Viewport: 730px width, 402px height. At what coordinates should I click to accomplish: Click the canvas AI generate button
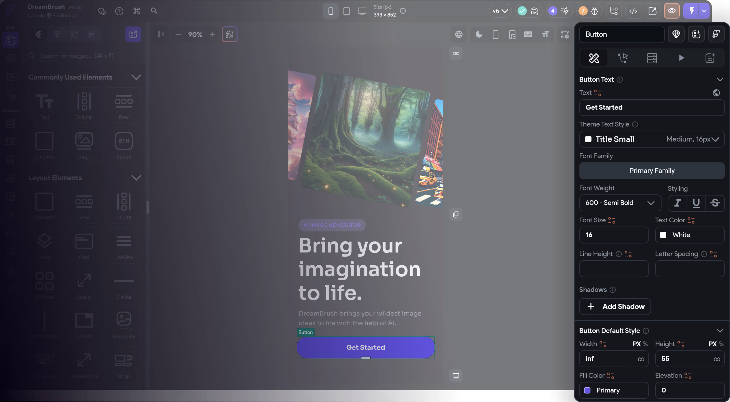pyautogui.click(x=230, y=35)
